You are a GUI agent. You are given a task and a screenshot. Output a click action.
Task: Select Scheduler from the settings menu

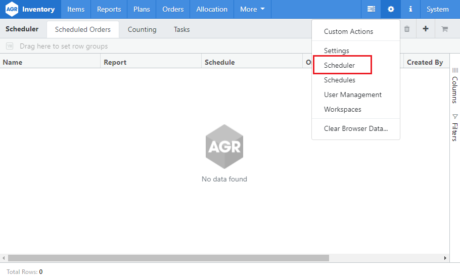339,65
